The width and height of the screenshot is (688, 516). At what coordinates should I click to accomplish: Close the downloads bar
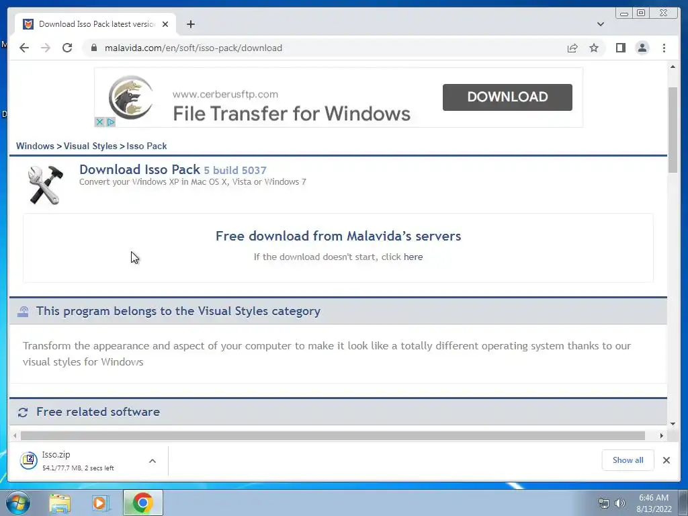666,460
